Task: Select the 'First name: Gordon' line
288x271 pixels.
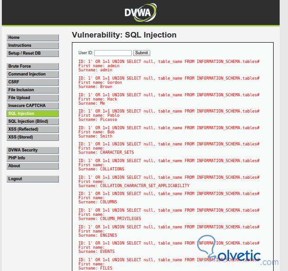Action: [x=100, y=82]
